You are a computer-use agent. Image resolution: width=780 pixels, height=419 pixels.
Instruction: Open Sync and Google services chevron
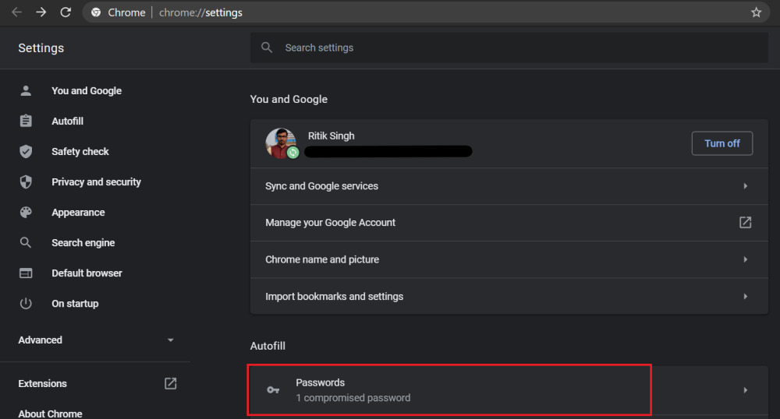[745, 185]
